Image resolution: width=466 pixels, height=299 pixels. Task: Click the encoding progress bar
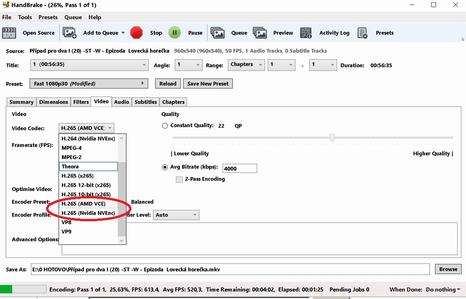pos(23,289)
